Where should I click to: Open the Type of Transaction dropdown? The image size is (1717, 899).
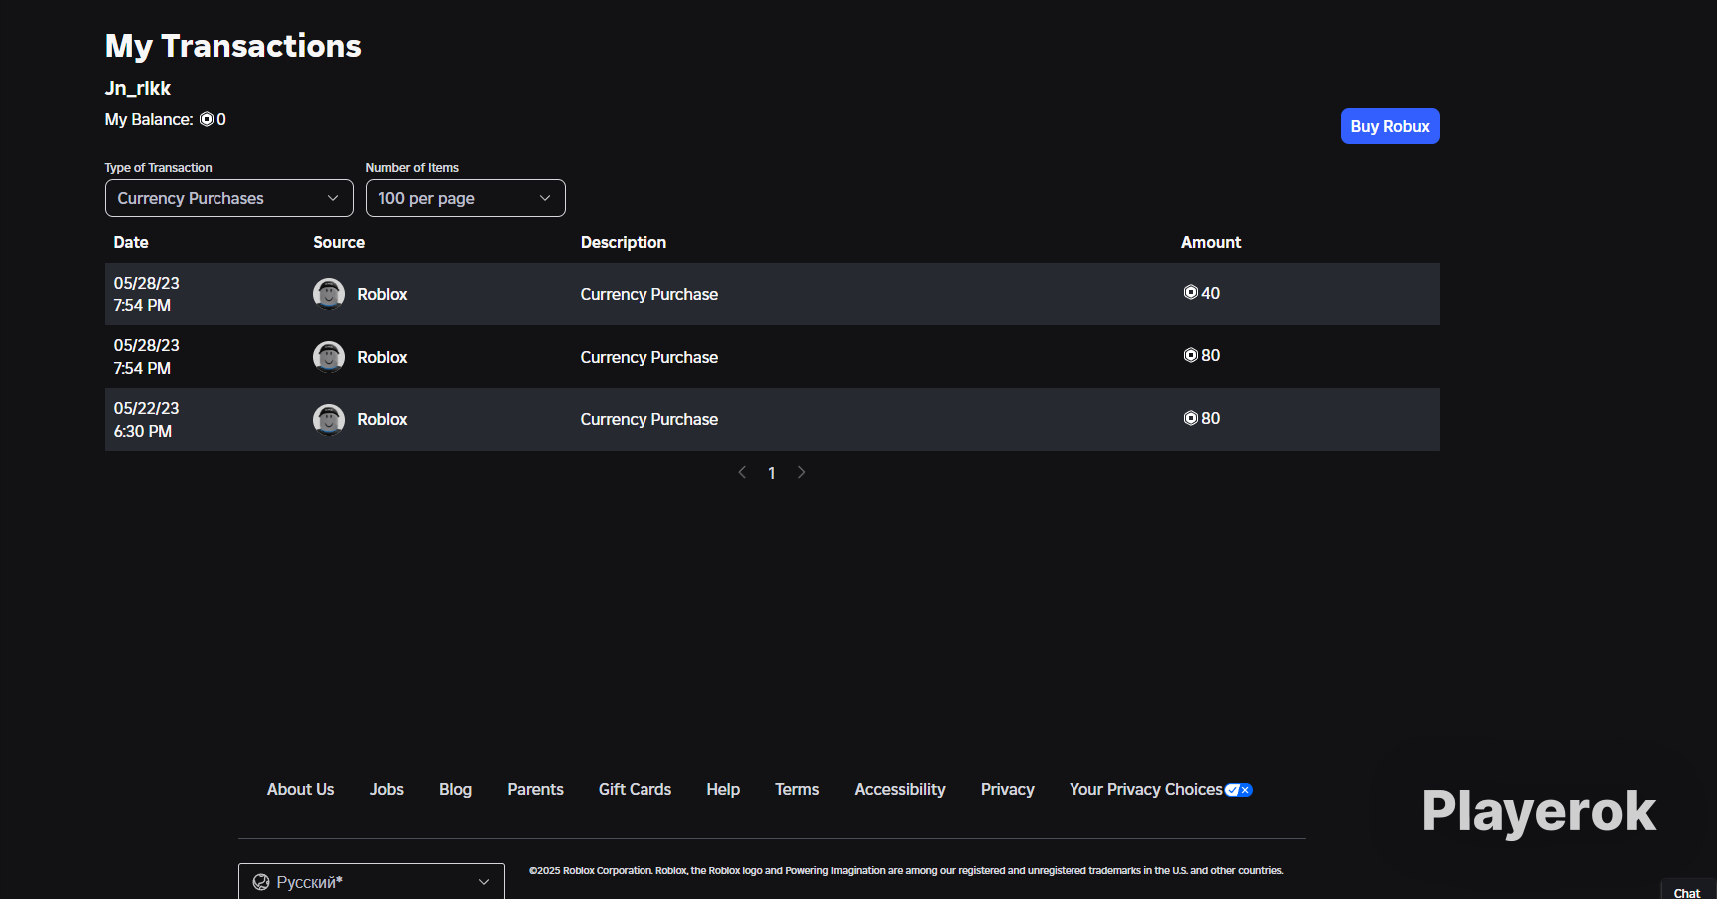229,198
